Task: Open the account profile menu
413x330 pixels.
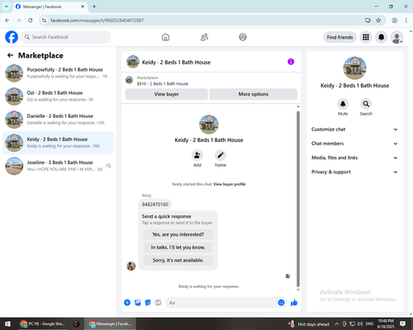Action: point(396,37)
